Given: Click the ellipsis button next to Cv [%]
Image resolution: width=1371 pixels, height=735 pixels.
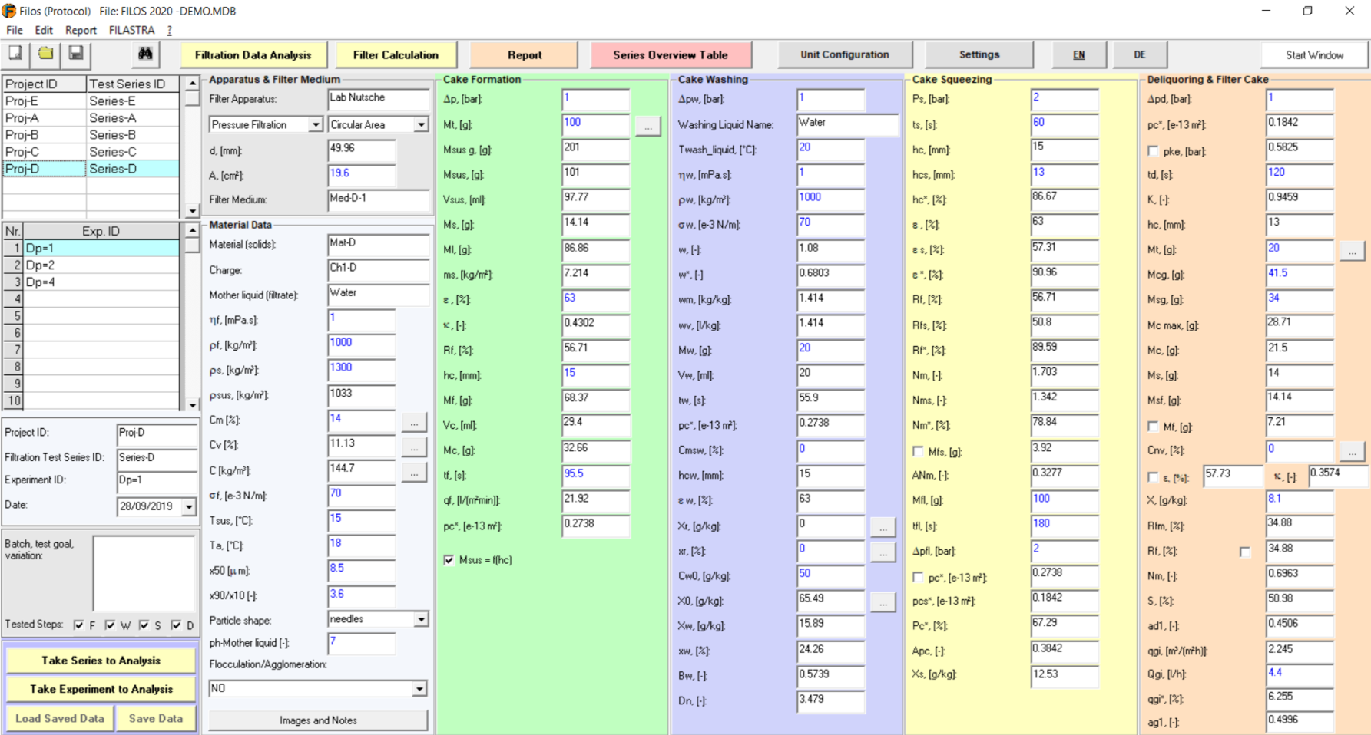Looking at the screenshot, I should [414, 447].
